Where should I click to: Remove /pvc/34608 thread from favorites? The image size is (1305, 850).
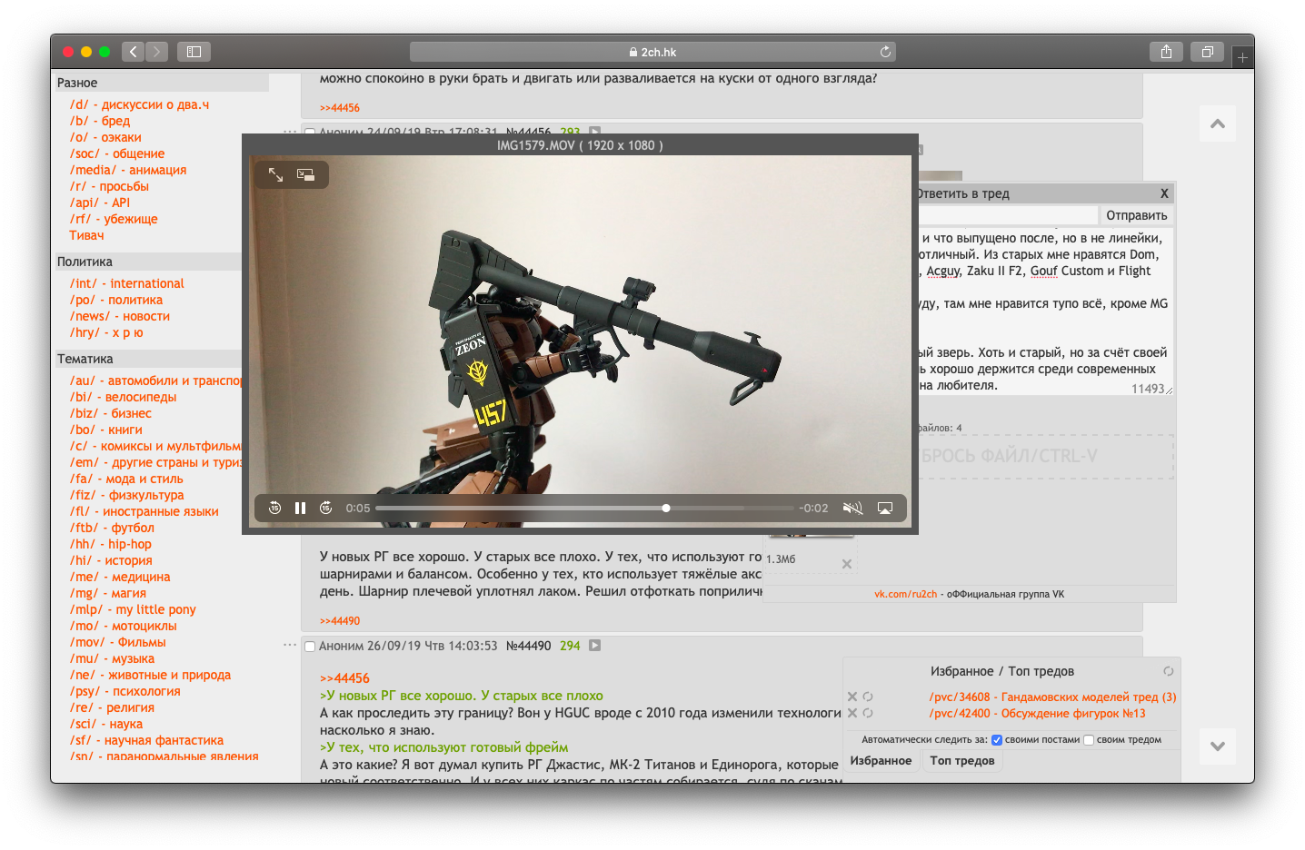[x=852, y=697]
